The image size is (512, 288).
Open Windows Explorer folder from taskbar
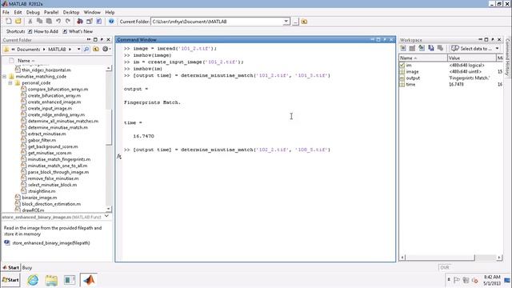pos(51,280)
